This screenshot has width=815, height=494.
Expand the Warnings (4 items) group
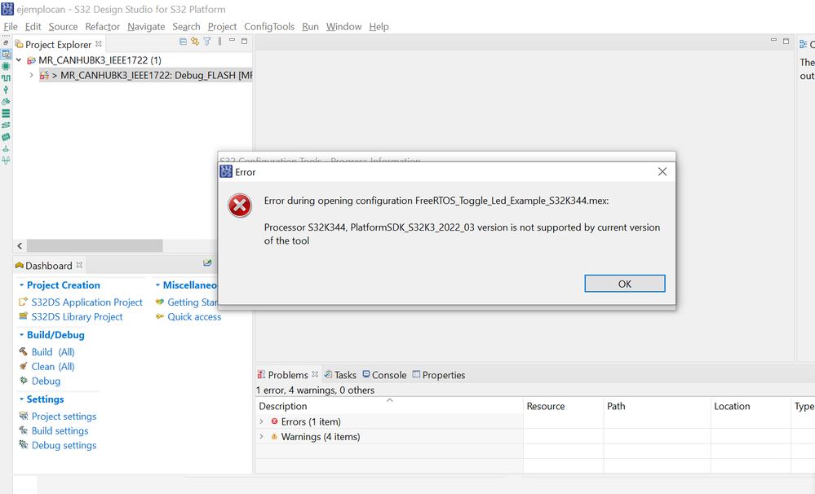pyautogui.click(x=261, y=437)
